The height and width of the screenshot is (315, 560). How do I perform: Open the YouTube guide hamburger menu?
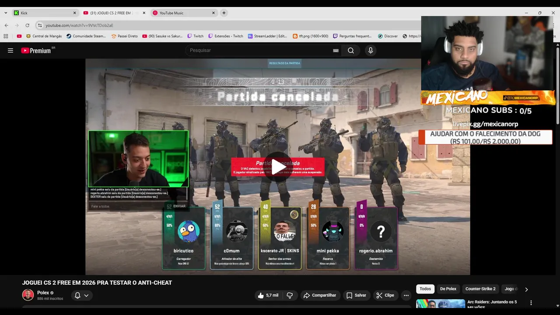10,50
